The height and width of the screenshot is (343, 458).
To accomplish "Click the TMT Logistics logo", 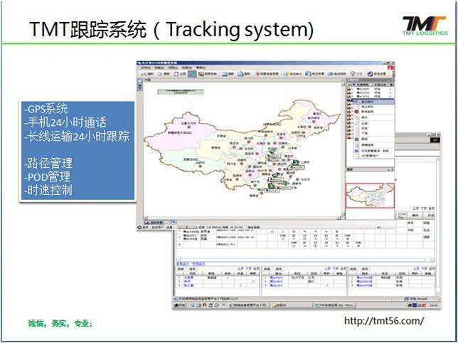I will (x=425, y=26).
